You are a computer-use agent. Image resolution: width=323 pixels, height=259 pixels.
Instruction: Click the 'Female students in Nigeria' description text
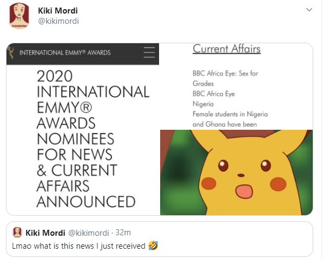[230, 114]
